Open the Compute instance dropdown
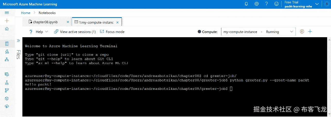The height and width of the screenshot is (117, 331). coord(258,32)
